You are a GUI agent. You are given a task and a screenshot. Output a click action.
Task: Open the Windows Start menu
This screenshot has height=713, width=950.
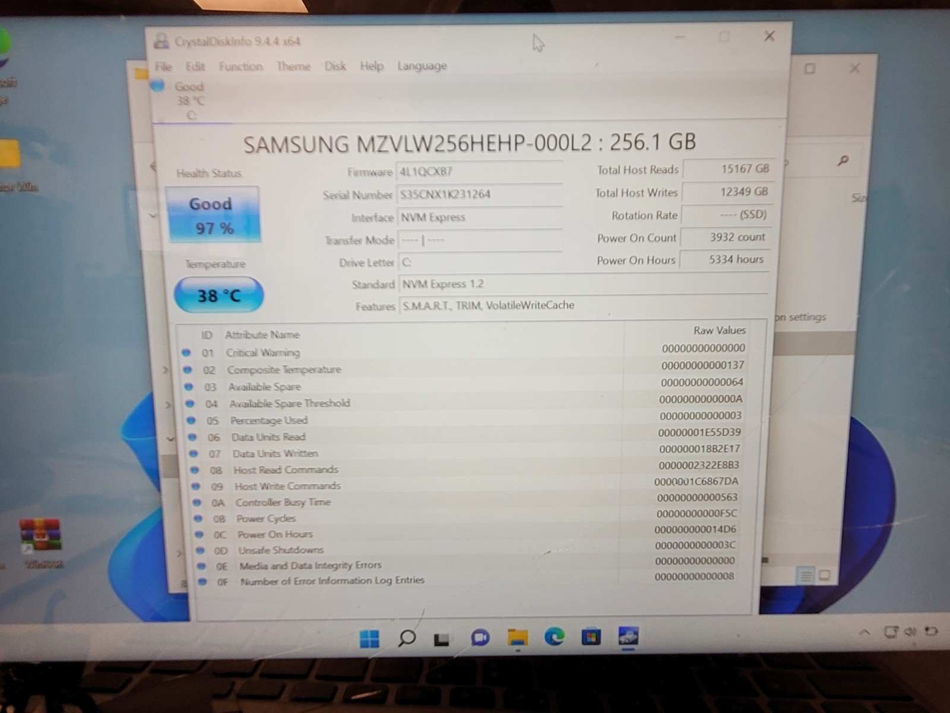click(x=369, y=639)
